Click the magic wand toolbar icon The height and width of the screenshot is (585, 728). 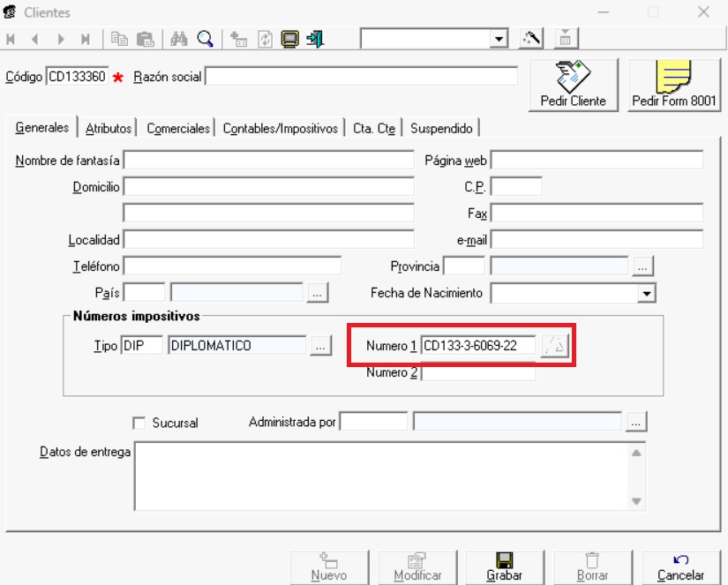[531, 39]
